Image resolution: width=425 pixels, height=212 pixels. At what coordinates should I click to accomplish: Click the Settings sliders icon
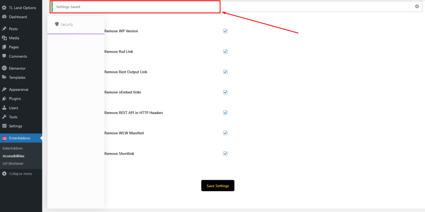pyautogui.click(x=4, y=126)
